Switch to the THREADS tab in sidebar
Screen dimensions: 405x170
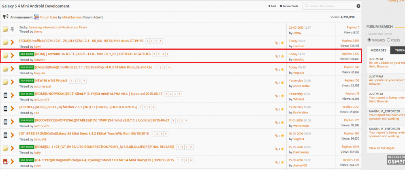point(398,50)
